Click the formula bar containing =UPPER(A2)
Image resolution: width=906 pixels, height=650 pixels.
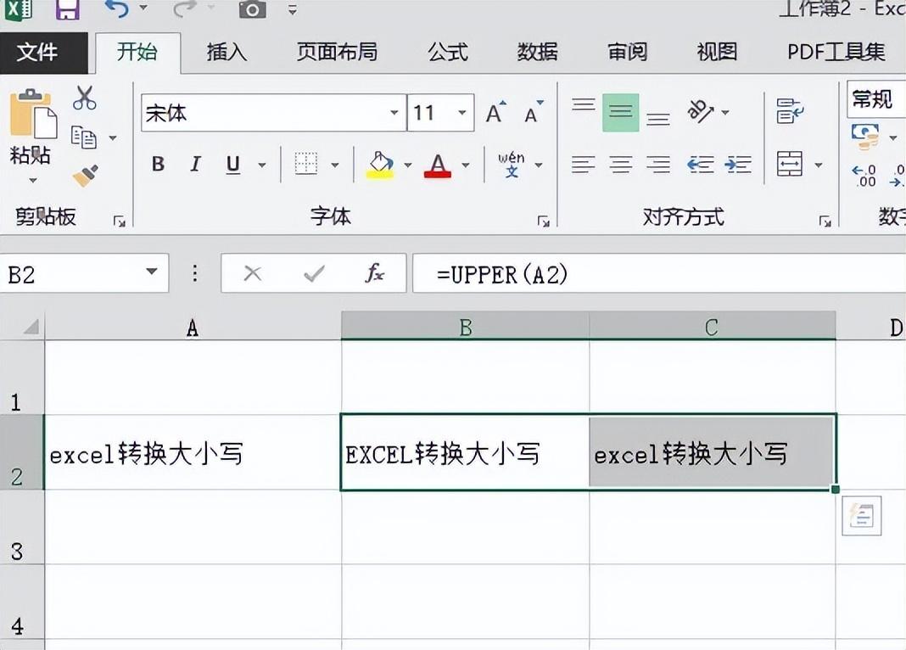coord(659,273)
